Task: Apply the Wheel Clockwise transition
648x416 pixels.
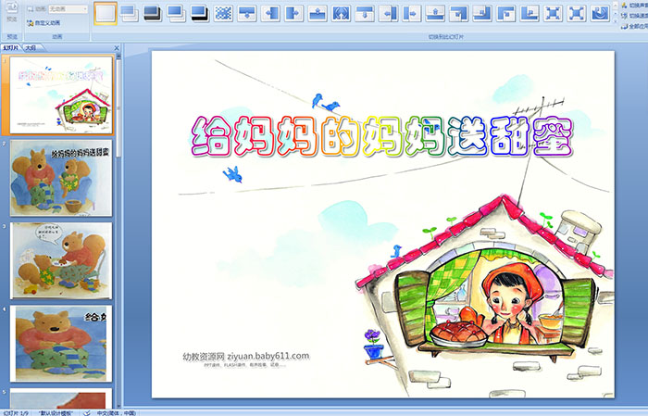Action: click(x=600, y=13)
